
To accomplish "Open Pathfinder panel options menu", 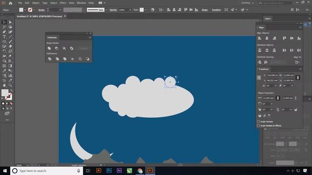I will tap(90, 37).
